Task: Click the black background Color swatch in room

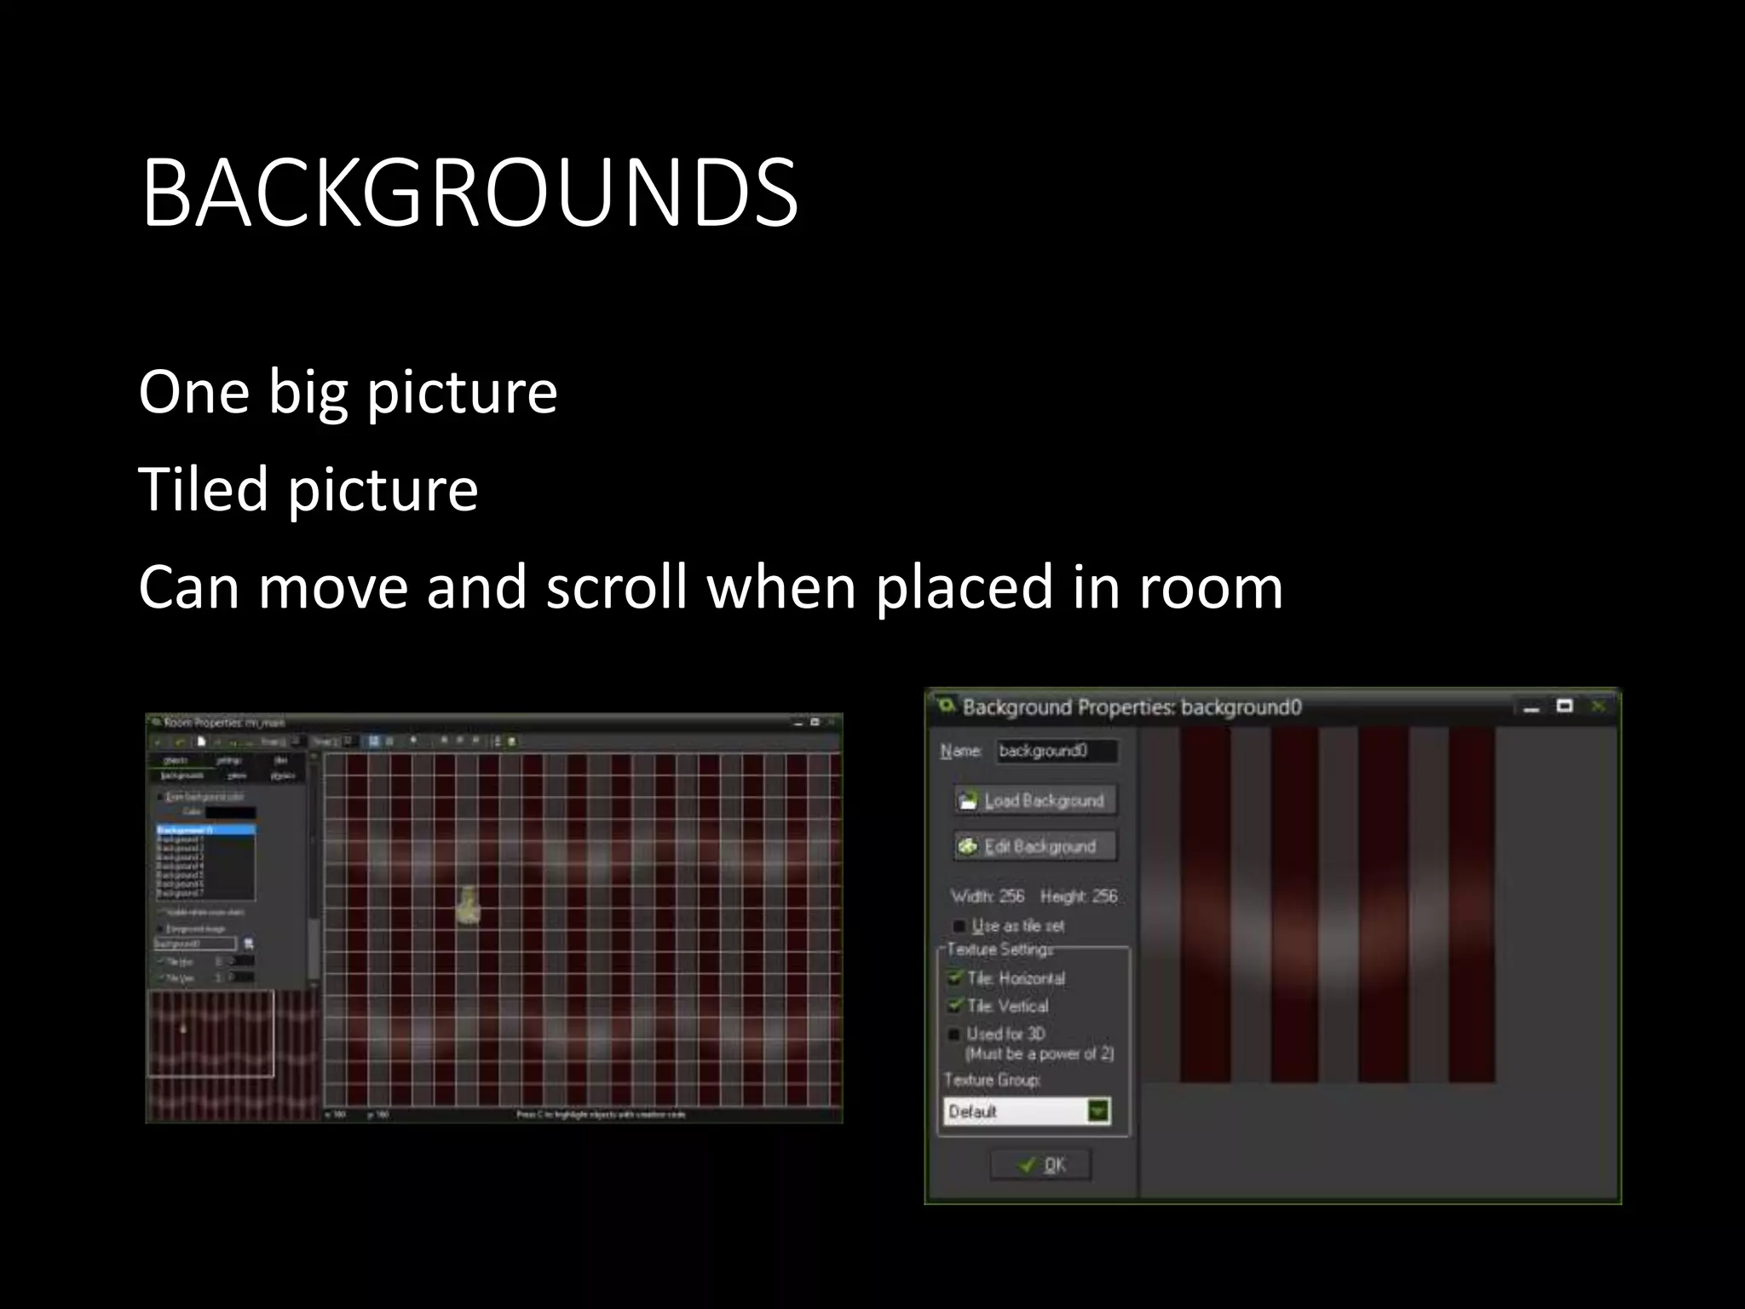Action: [x=230, y=812]
